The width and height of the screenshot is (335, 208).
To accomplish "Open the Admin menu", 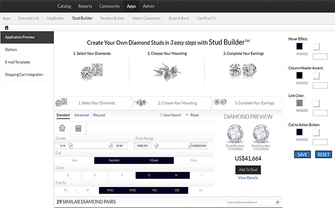I will point(148,6).
